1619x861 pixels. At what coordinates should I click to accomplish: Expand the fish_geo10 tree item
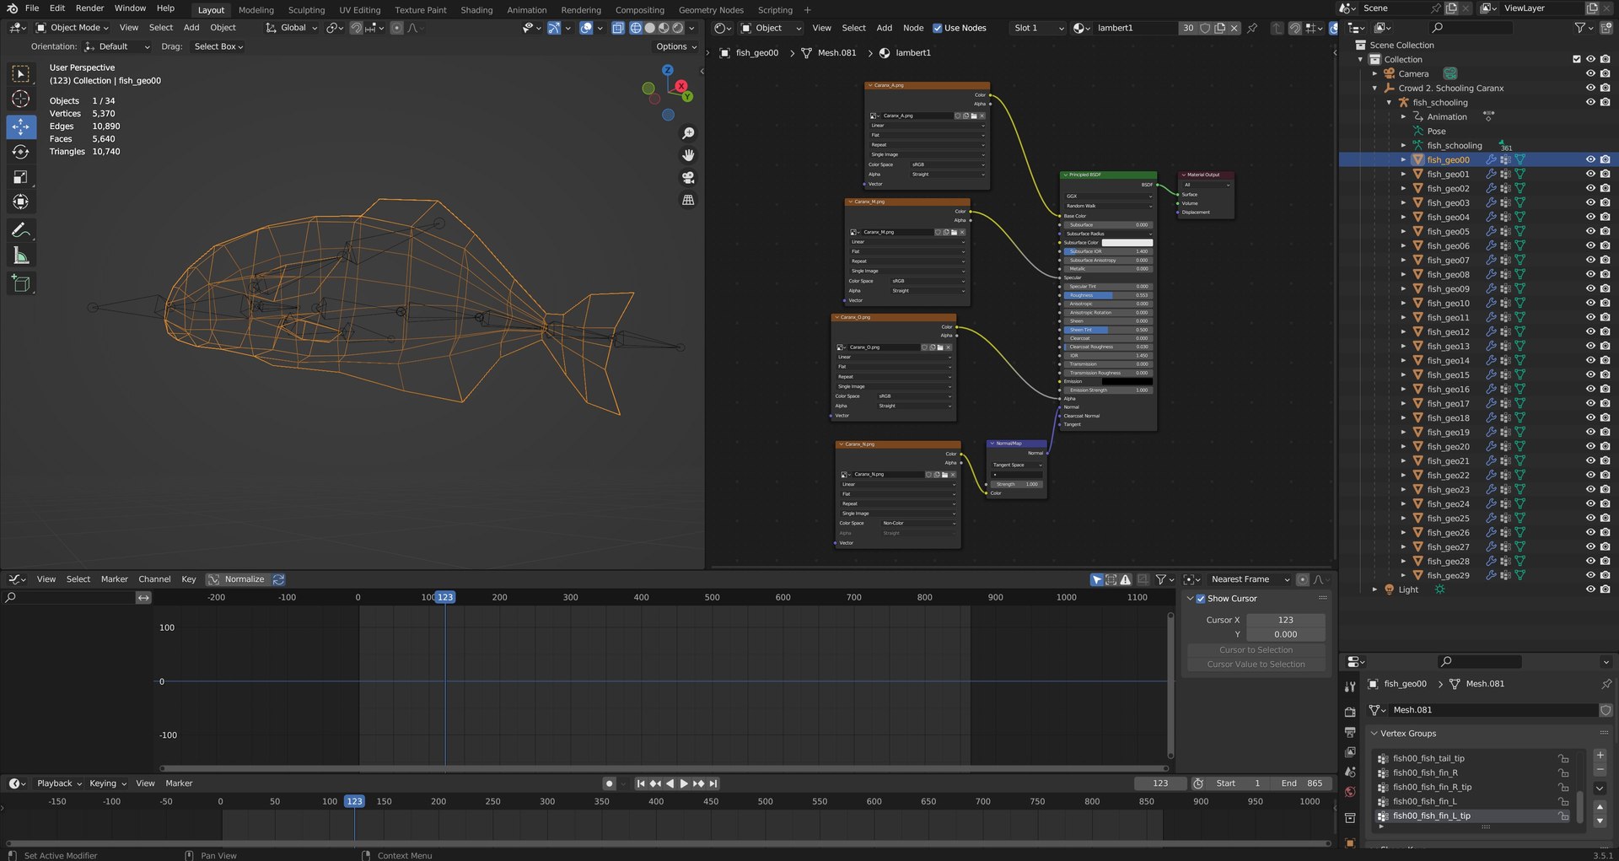point(1403,303)
